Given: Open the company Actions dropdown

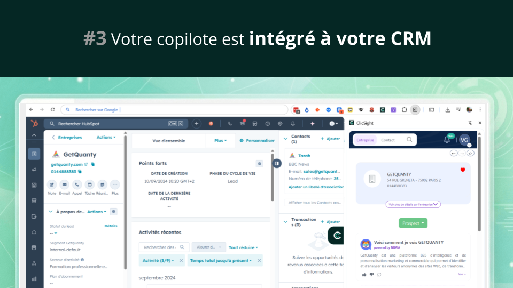Looking at the screenshot, I should tap(106, 138).
